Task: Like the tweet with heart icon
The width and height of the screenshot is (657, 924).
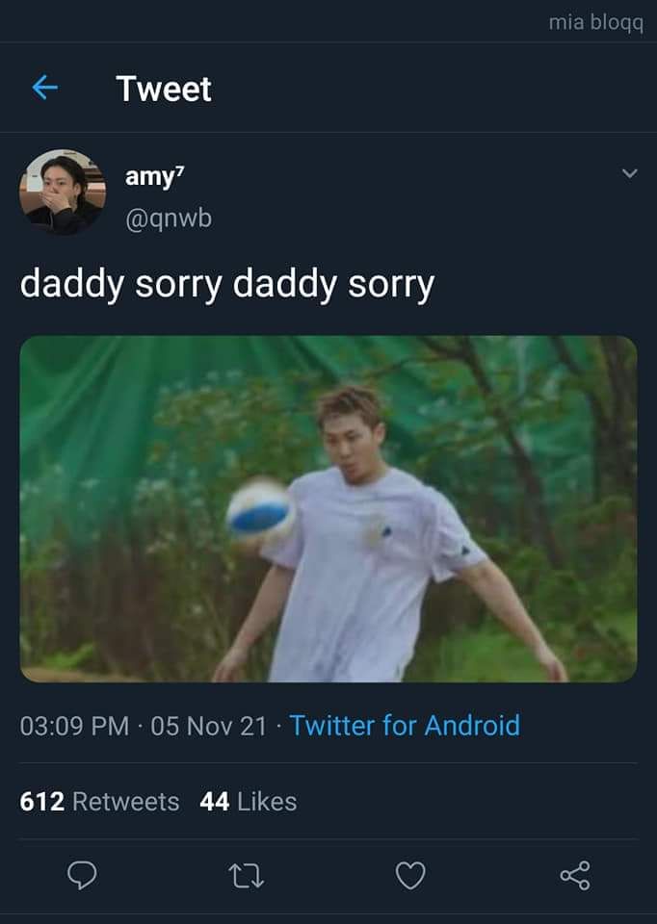Action: [x=410, y=875]
